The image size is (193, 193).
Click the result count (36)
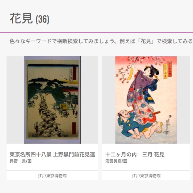pyautogui.click(x=43, y=19)
